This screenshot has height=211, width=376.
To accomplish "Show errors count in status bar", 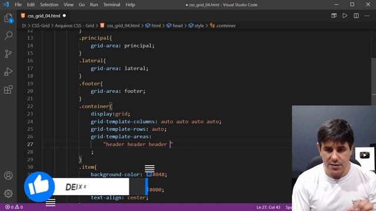I will pyautogui.click(x=9, y=207).
